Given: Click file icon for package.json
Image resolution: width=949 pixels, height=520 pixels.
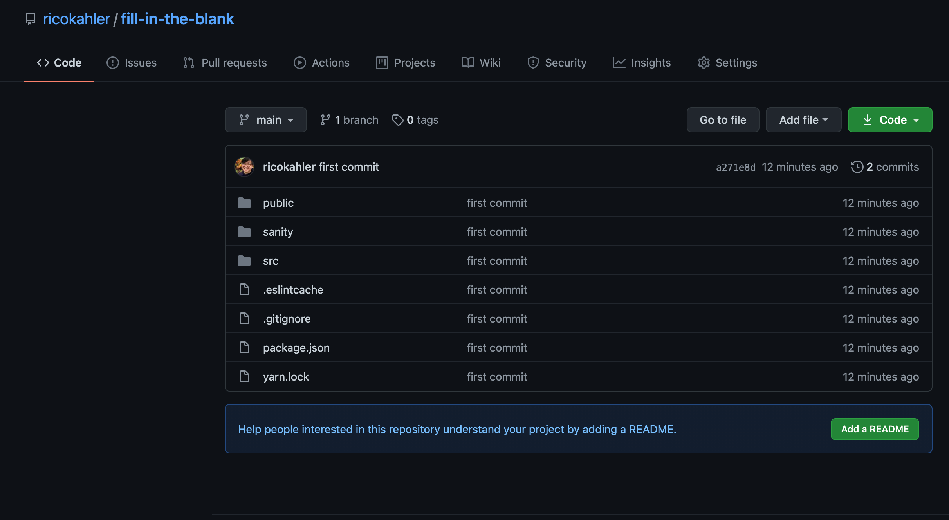Looking at the screenshot, I should (x=244, y=348).
